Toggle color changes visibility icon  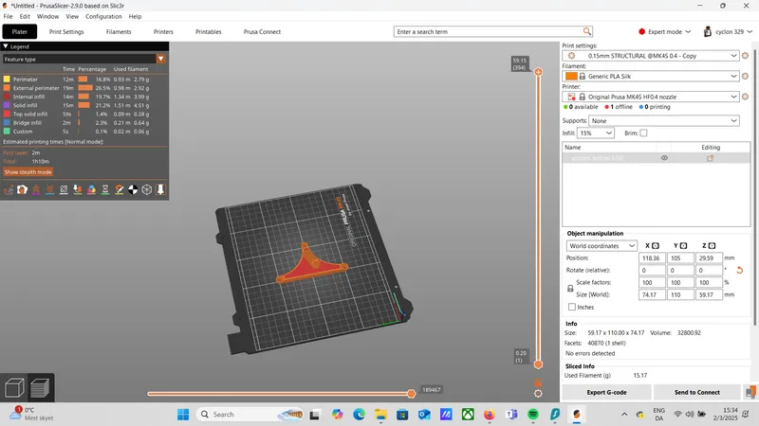(91, 190)
